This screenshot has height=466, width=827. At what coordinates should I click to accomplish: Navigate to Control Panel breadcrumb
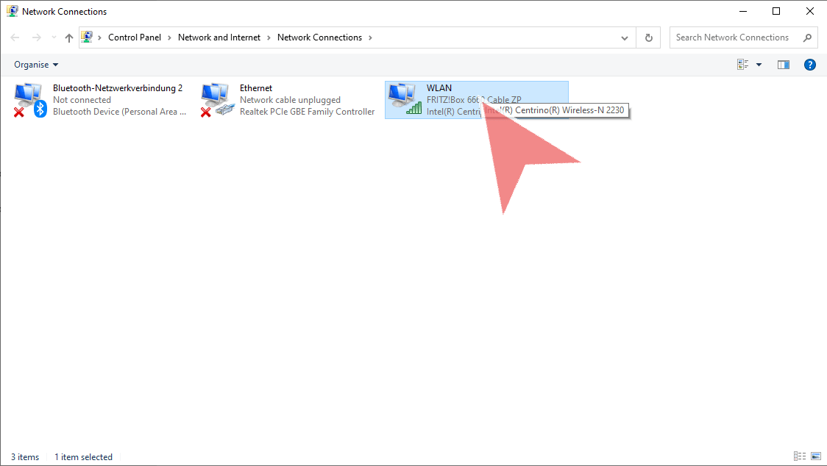pyautogui.click(x=135, y=37)
